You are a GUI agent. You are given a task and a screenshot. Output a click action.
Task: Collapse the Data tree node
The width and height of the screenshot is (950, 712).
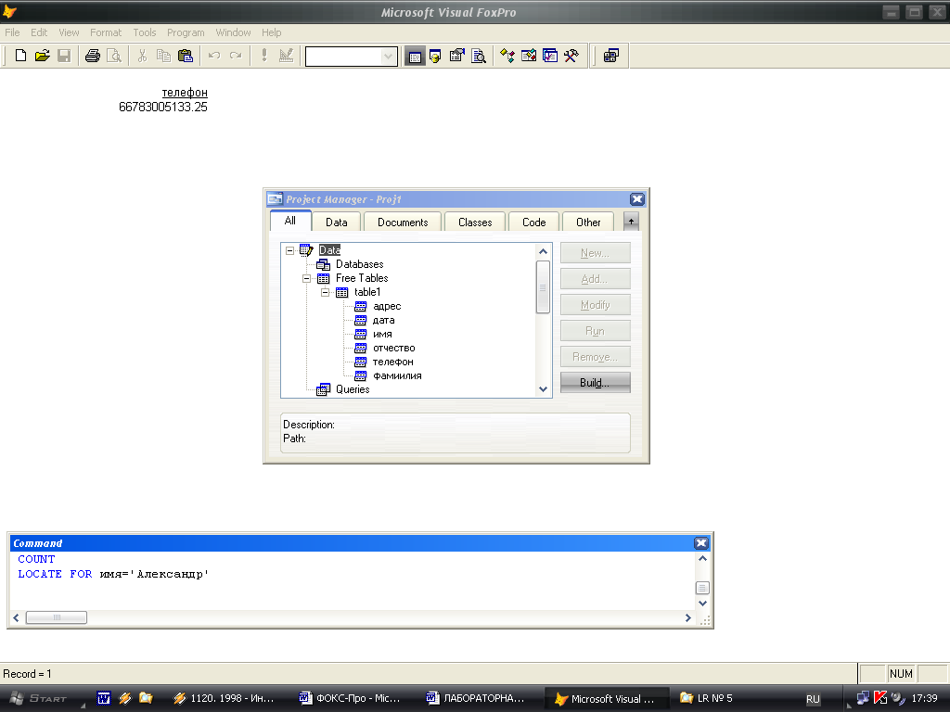289,250
